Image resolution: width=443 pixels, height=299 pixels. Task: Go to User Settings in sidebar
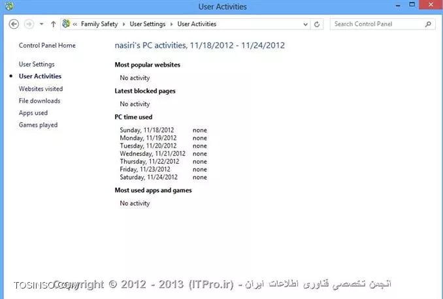point(37,65)
